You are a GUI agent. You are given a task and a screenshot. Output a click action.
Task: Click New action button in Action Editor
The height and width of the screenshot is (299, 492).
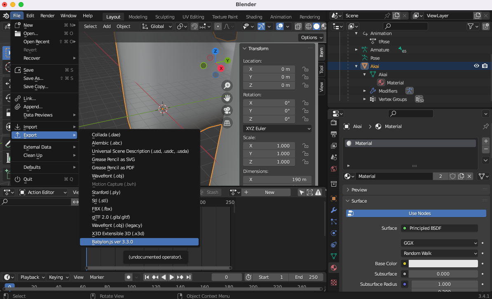click(269, 192)
